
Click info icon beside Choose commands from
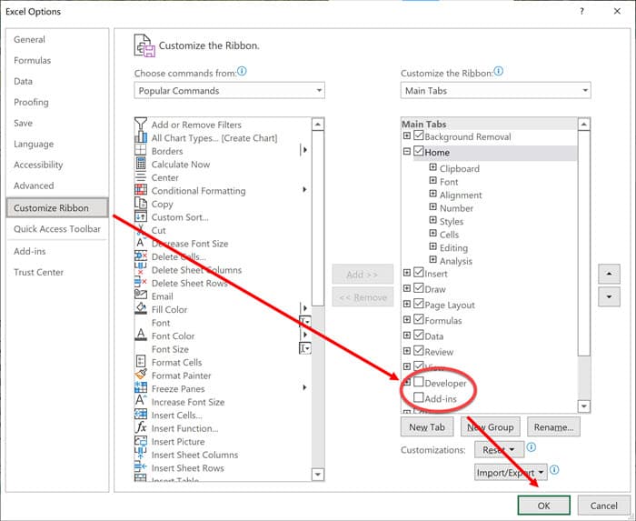point(242,72)
